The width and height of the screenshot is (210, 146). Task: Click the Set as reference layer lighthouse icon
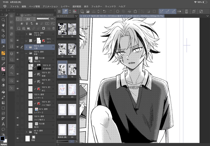point(27,23)
